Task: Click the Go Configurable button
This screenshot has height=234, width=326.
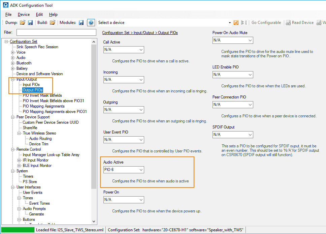Action: pos(266,23)
